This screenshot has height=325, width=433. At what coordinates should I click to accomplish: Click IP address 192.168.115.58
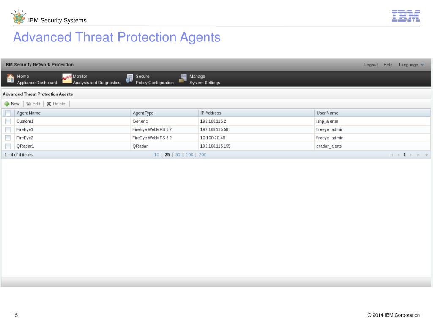point(214,129)
